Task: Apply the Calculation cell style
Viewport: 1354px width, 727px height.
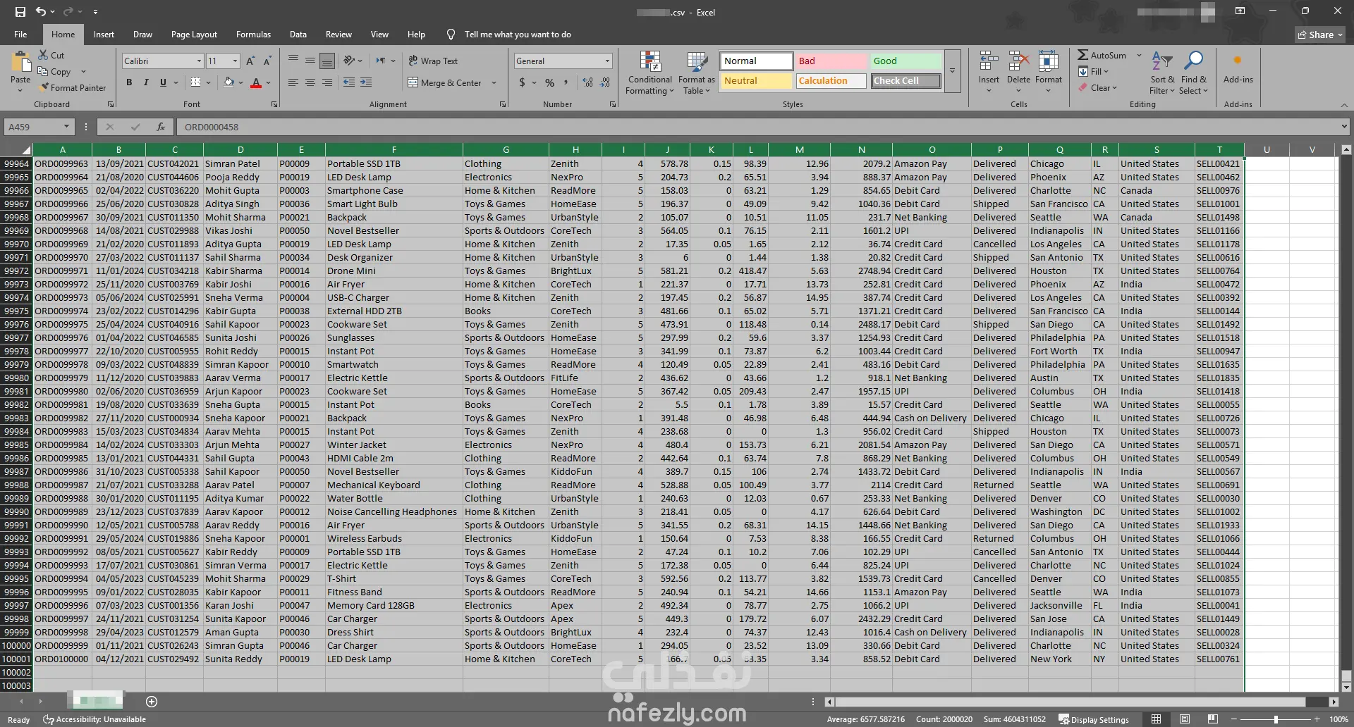Action: (x=831, y=81)
